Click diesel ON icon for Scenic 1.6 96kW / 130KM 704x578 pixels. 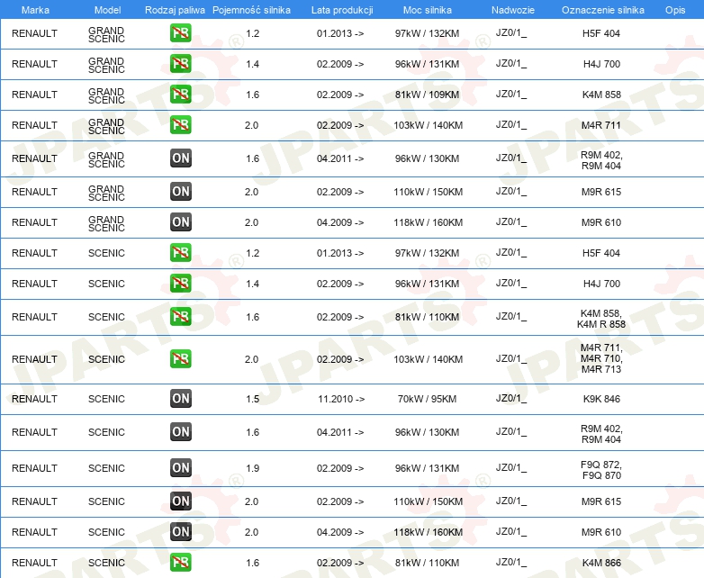[x=180, y=431]
